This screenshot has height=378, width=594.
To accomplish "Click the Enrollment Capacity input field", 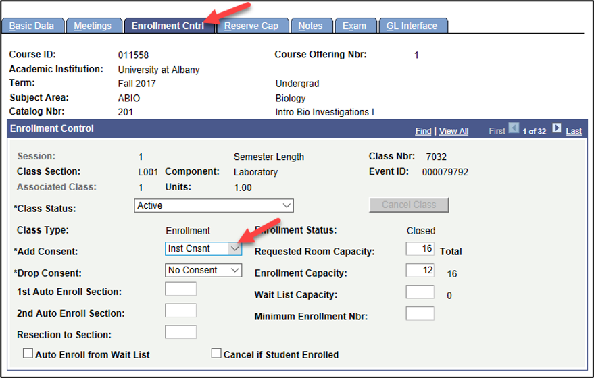I will point(420,271).
